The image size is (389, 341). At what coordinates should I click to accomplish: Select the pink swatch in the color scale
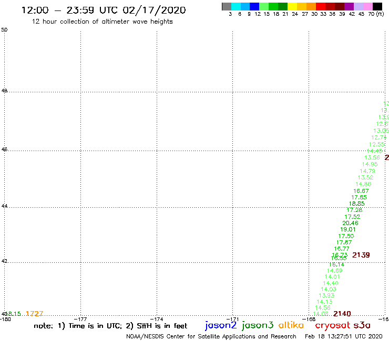point(367,6)
